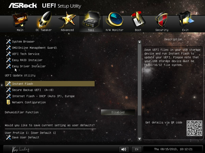Screen dimensions: 205x153
Task: Click wrench icon beside Easy RAID Installer
Action: point(9,60)
